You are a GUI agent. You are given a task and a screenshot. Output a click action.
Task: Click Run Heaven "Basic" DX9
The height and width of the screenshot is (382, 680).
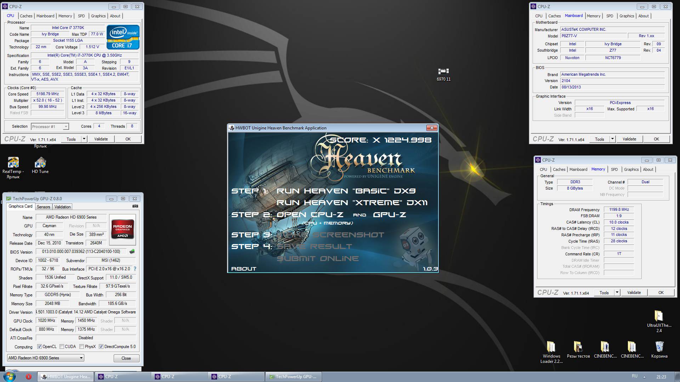[x=346, y=191]
